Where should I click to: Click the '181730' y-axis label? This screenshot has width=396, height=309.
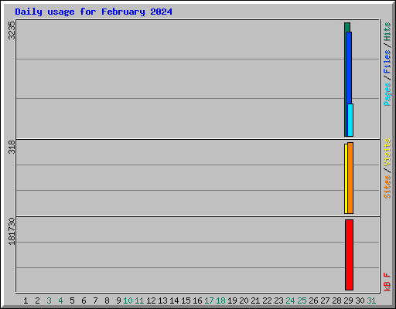pyautogui.click(x=12, y=231)
